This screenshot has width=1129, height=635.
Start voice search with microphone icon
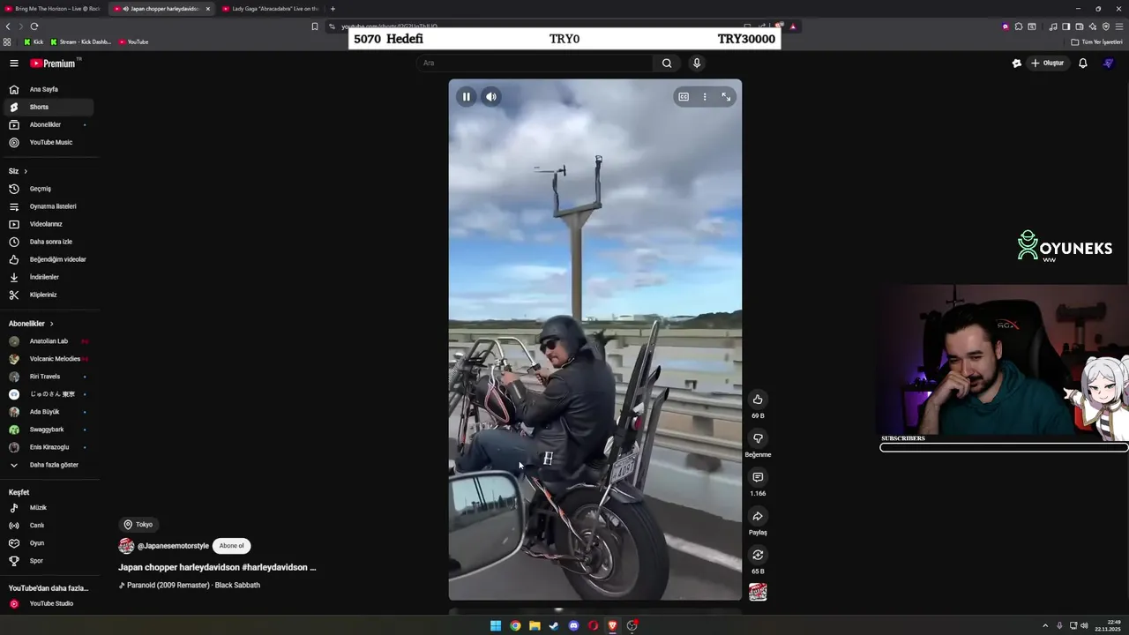pyautogui.click(x=697, y=63)
